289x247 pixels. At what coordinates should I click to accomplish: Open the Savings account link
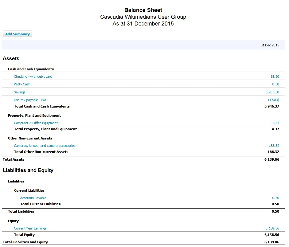(x=20, y=92)
